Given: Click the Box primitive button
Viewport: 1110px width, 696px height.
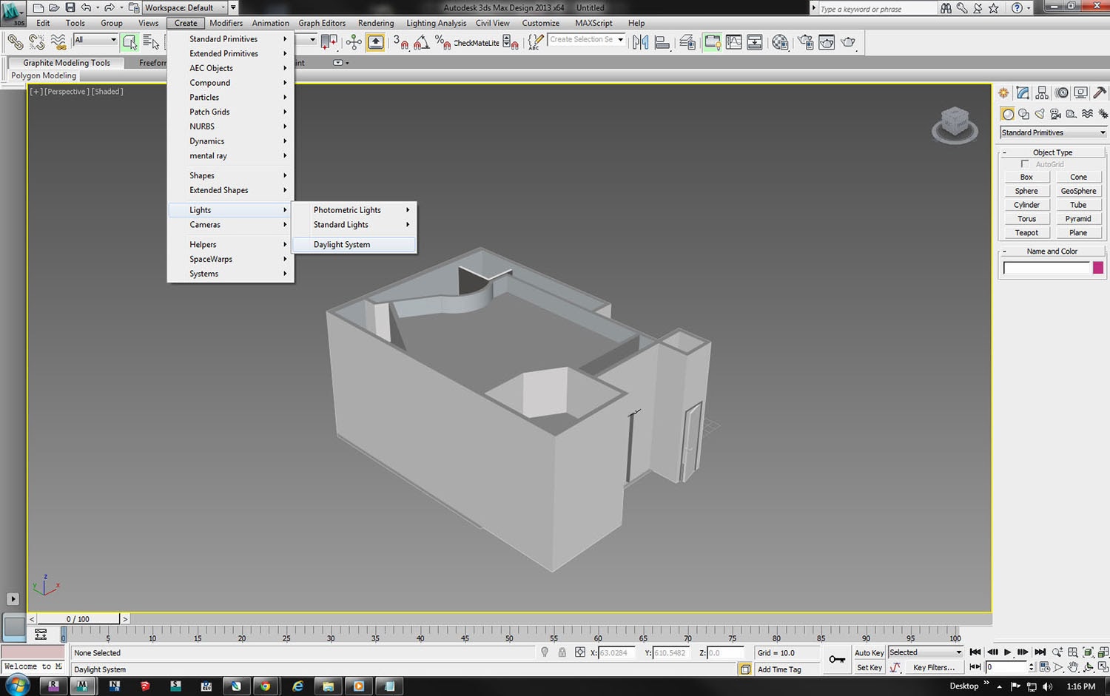Looking at the screenshot, I should pyautogui.click(x=1026, y=178).
